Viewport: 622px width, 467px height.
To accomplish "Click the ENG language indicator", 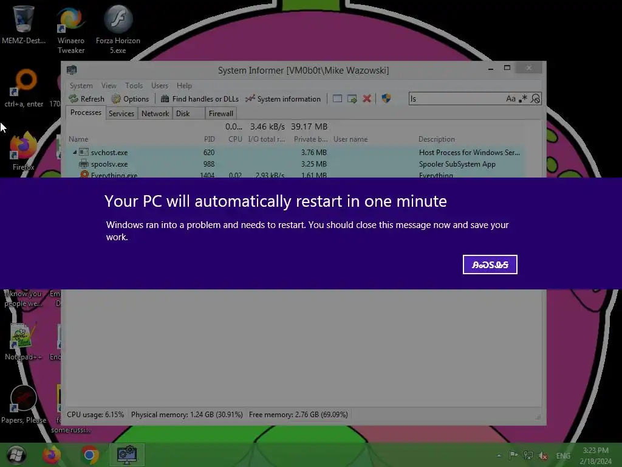I will (563, 456).
